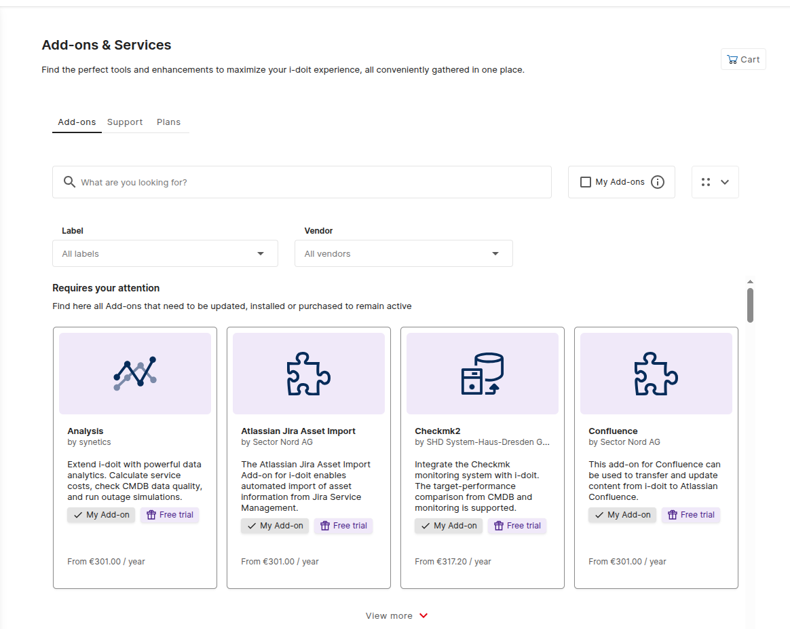
Task: Show the My Add-ons info icon
Action: coord(658,182)
